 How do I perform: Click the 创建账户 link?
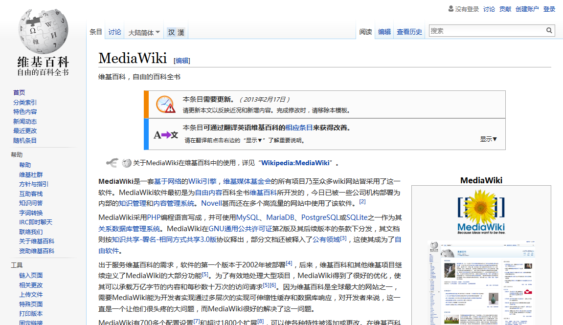527,9
